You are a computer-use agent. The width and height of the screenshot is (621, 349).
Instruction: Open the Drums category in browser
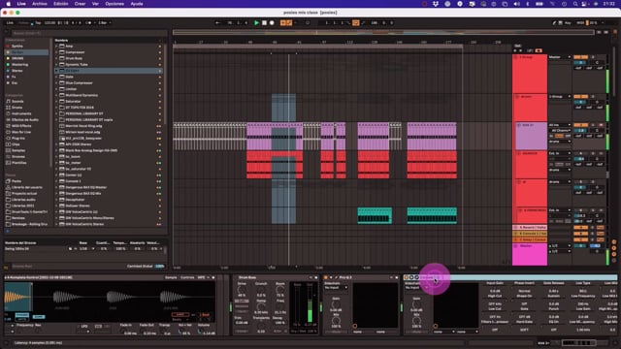click(17, 108)
